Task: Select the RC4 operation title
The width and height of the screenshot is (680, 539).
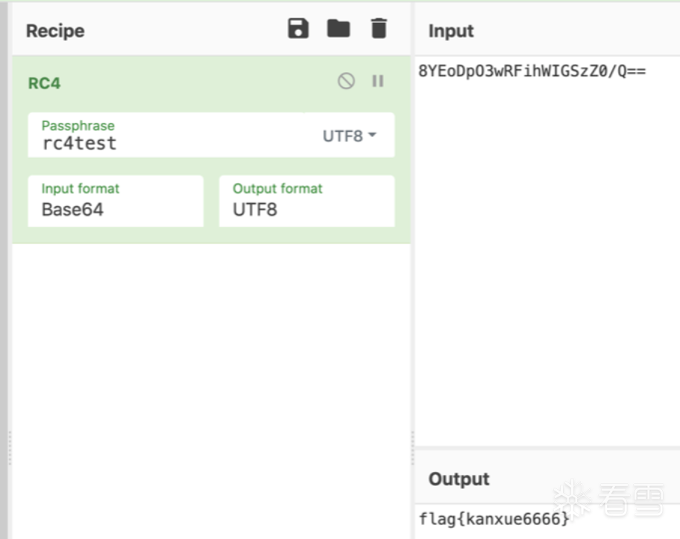Action: pyautogui.click(x=44, y=83)
